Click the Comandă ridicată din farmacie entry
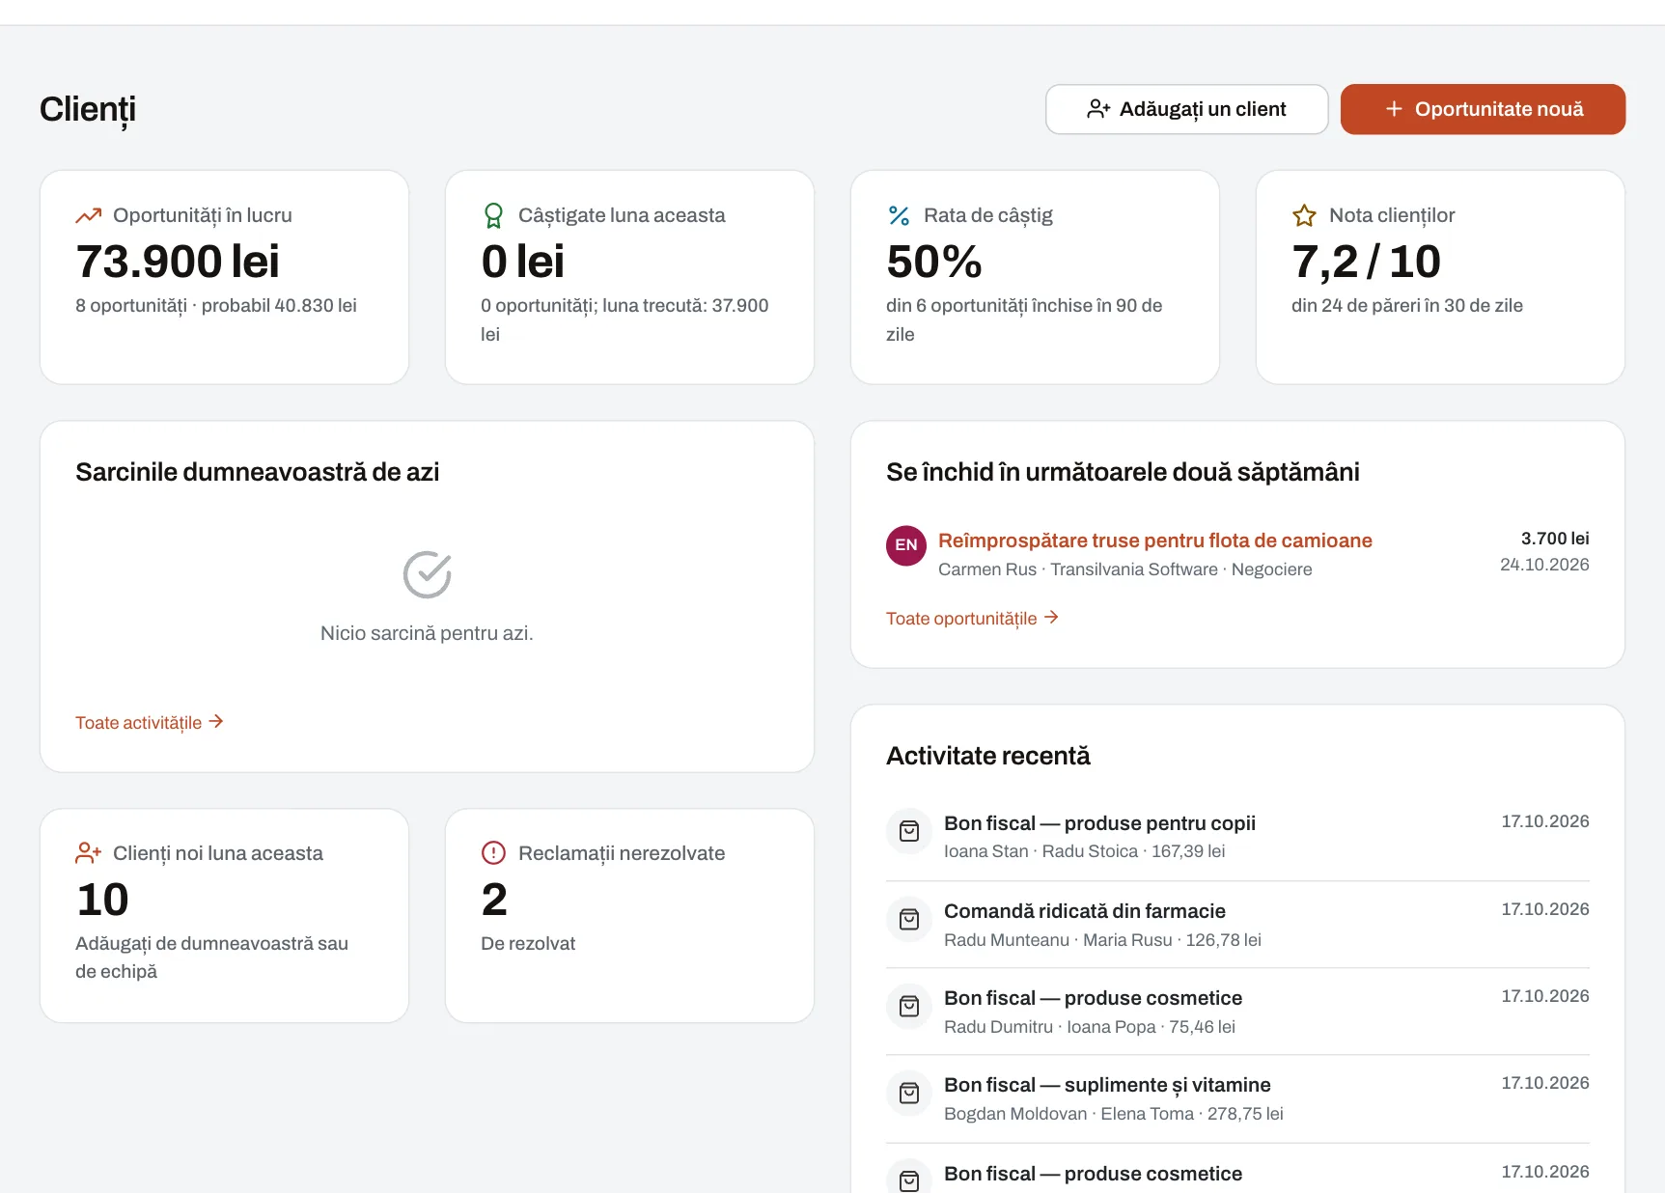The width and height of the screenshot is (1665, 1193). 1237,925
